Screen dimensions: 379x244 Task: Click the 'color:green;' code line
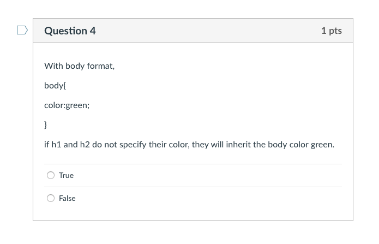[67, 105]
